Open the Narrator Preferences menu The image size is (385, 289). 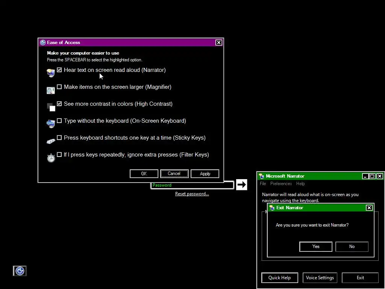coord(281,184)
